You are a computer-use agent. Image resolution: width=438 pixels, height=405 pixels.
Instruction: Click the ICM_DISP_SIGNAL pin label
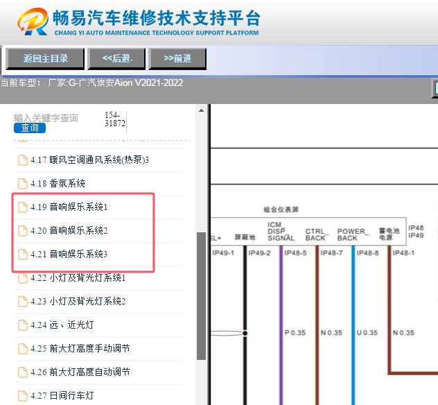[281, 232]
